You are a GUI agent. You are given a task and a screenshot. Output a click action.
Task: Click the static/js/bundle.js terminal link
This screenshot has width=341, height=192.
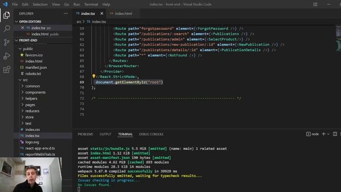tap(110, 148)
